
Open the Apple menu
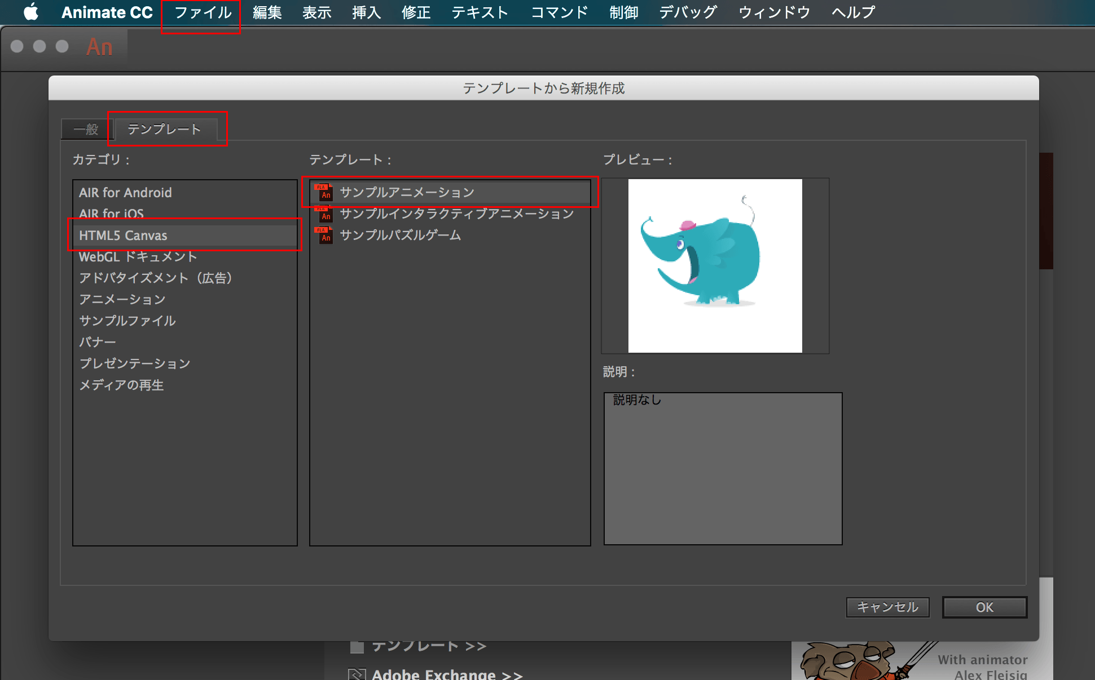click(x=31, y=12)
